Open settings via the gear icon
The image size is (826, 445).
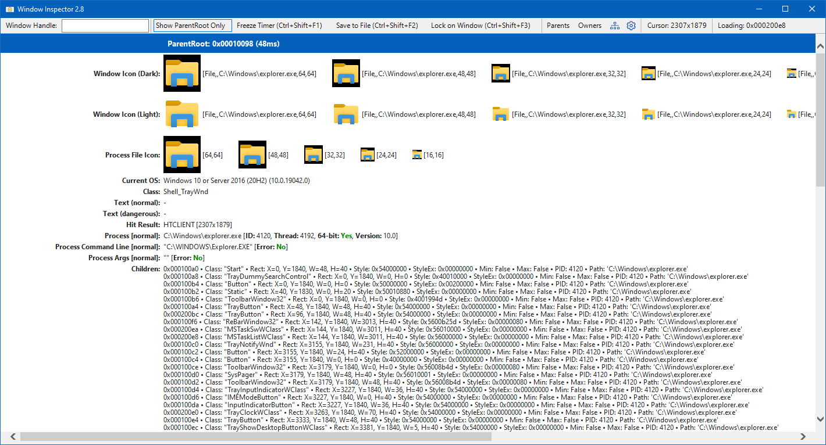coord(631,26)
